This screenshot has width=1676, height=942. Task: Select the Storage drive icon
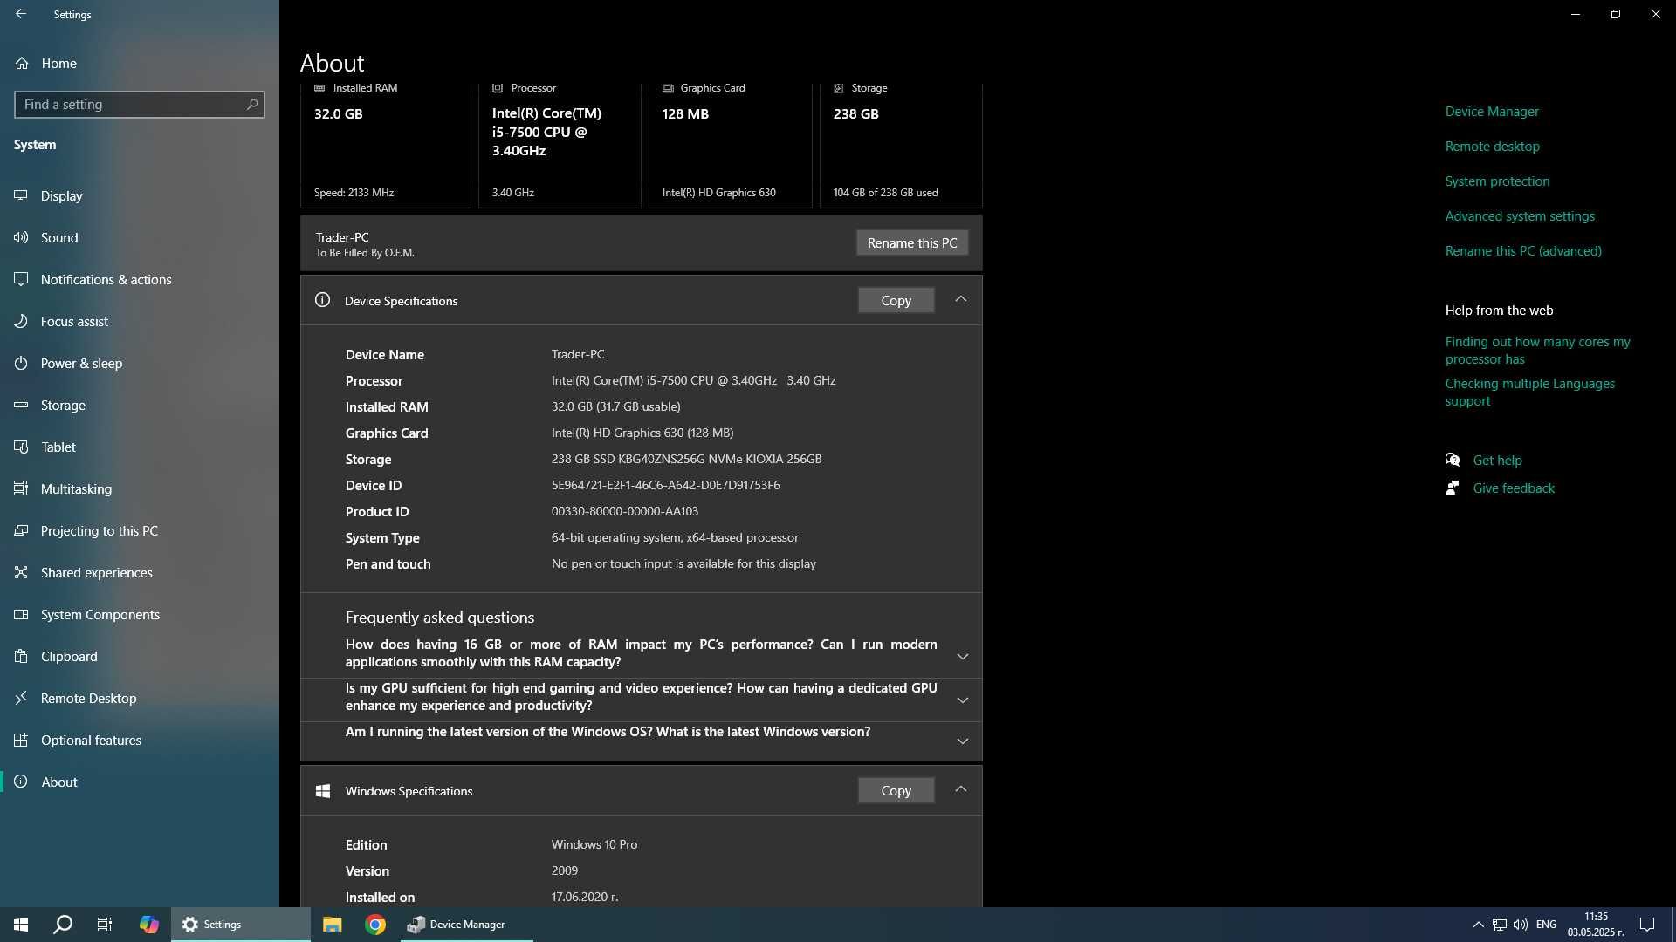pyautogui.click(x=21, y=405)
